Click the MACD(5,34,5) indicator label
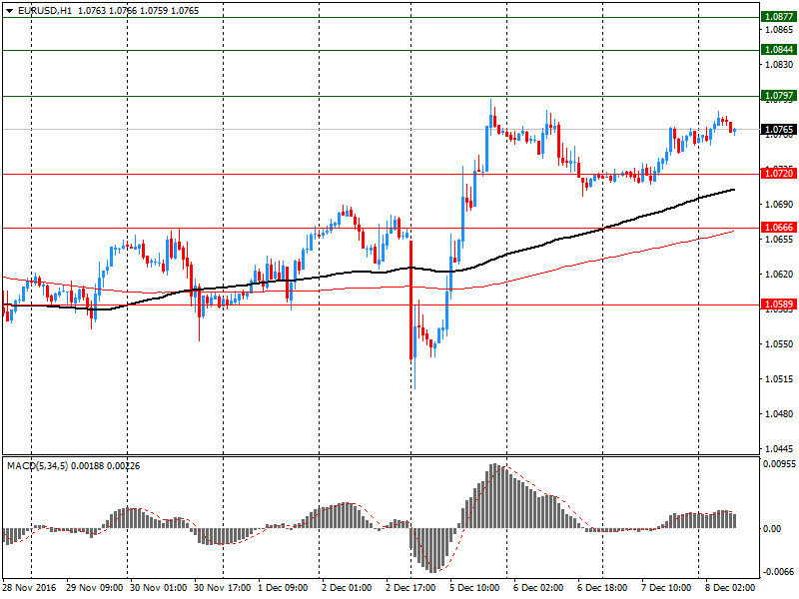The image size is (799, 599). (x=37, y=466)
